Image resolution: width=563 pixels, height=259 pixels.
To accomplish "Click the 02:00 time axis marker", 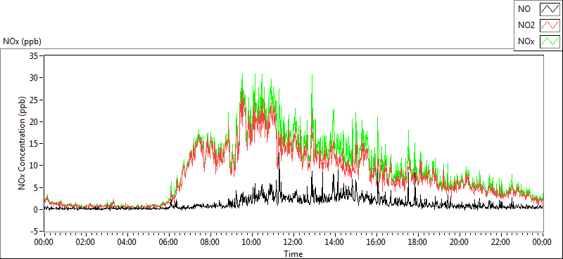I will click(x=85, y=242).
